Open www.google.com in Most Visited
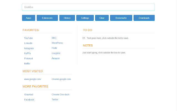 (32, 79)
